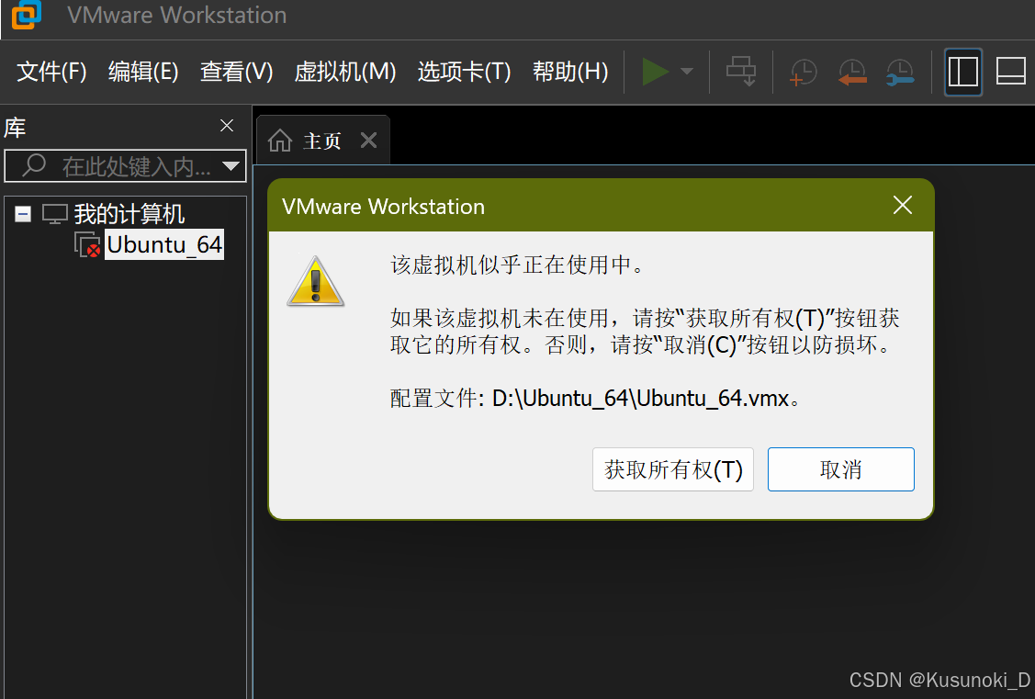Open the 虚拟机(M) menu

click(x=344, y=72)
